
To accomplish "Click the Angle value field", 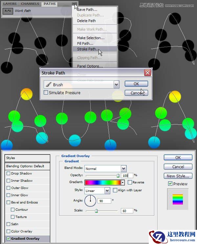I will point(104,201).
